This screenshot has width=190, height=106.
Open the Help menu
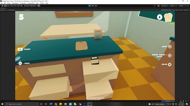click(47, 3)
